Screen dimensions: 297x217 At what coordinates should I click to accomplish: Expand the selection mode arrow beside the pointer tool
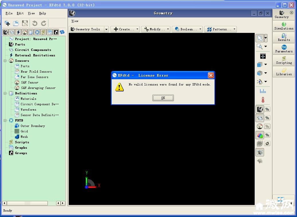point(266,38)
